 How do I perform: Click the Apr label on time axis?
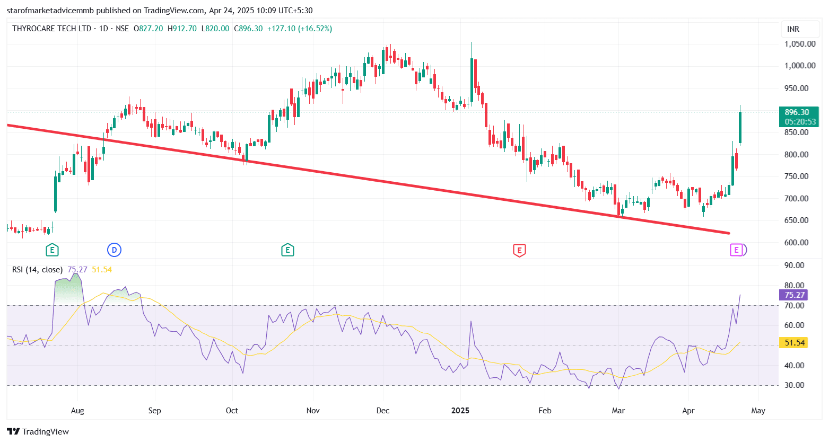pyautogui.click(x=688, y=411)
